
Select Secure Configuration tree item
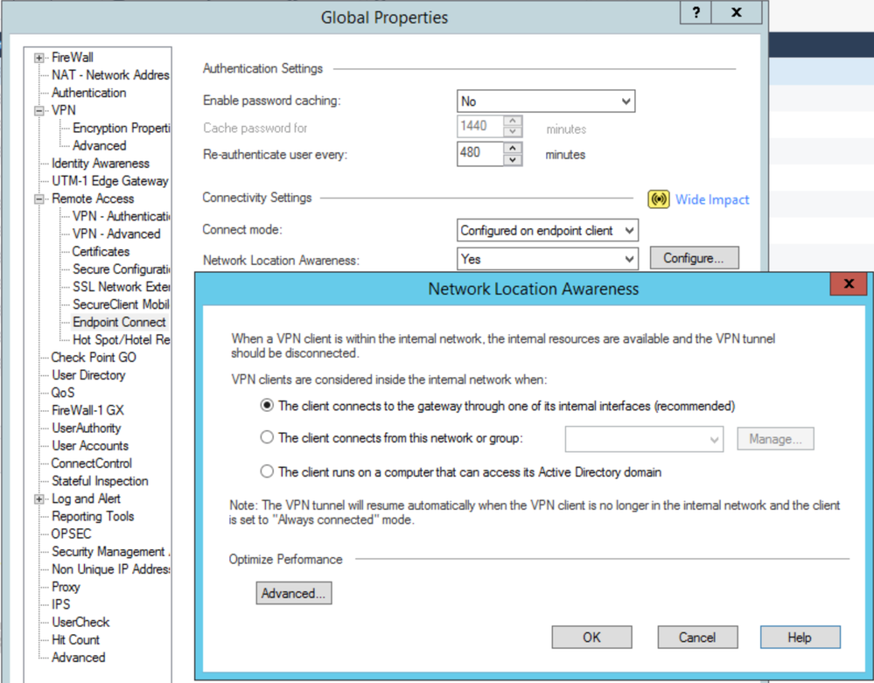(121, 269)
